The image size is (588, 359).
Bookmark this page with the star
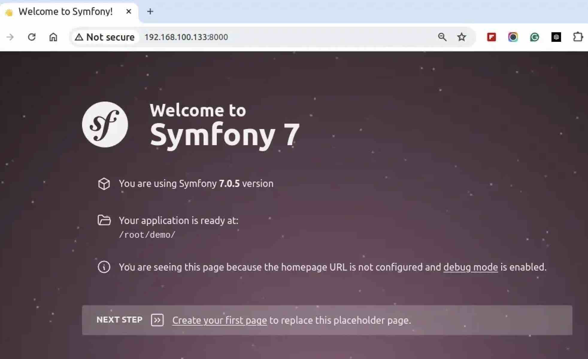(x=462, y=37)
